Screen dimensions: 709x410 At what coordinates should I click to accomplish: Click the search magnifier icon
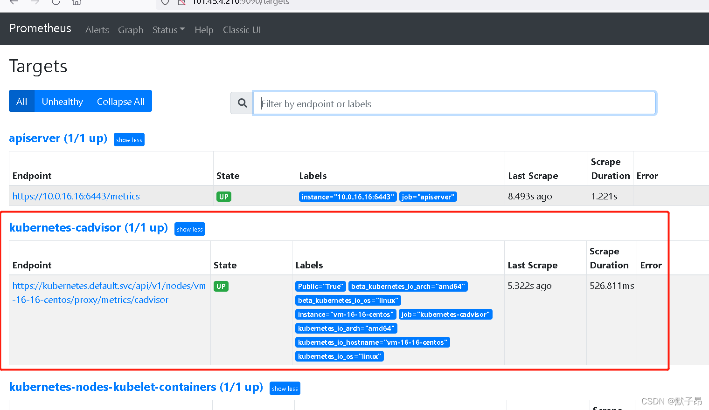(242, 103)
